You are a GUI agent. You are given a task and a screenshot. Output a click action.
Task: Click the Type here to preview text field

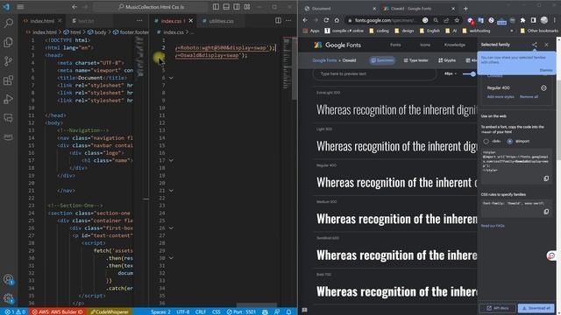coord(374,73)
